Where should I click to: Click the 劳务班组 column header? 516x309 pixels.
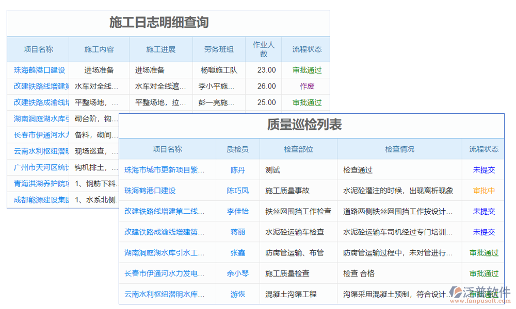[219, 49]
